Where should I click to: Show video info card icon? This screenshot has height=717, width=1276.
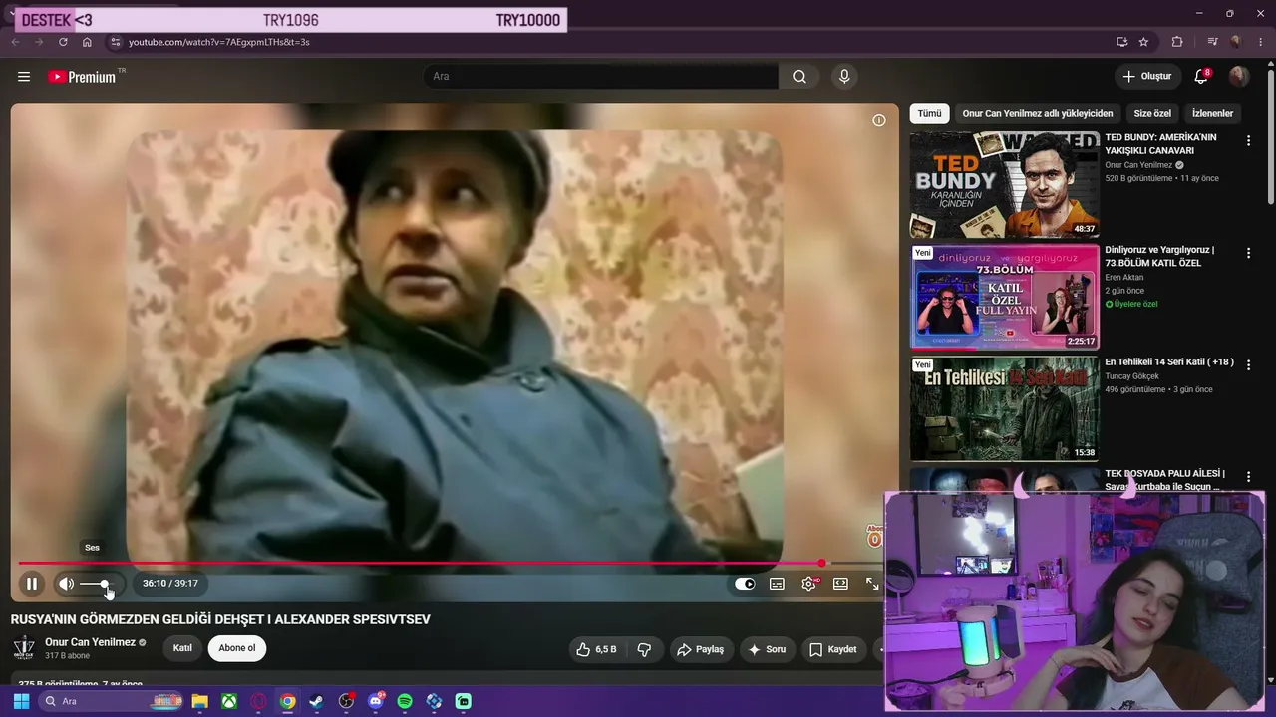point(879,120)
